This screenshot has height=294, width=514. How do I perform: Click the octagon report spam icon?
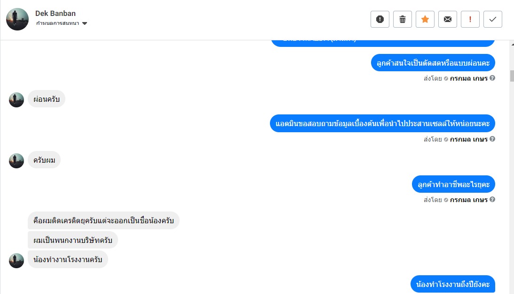[x=380, y=19]
